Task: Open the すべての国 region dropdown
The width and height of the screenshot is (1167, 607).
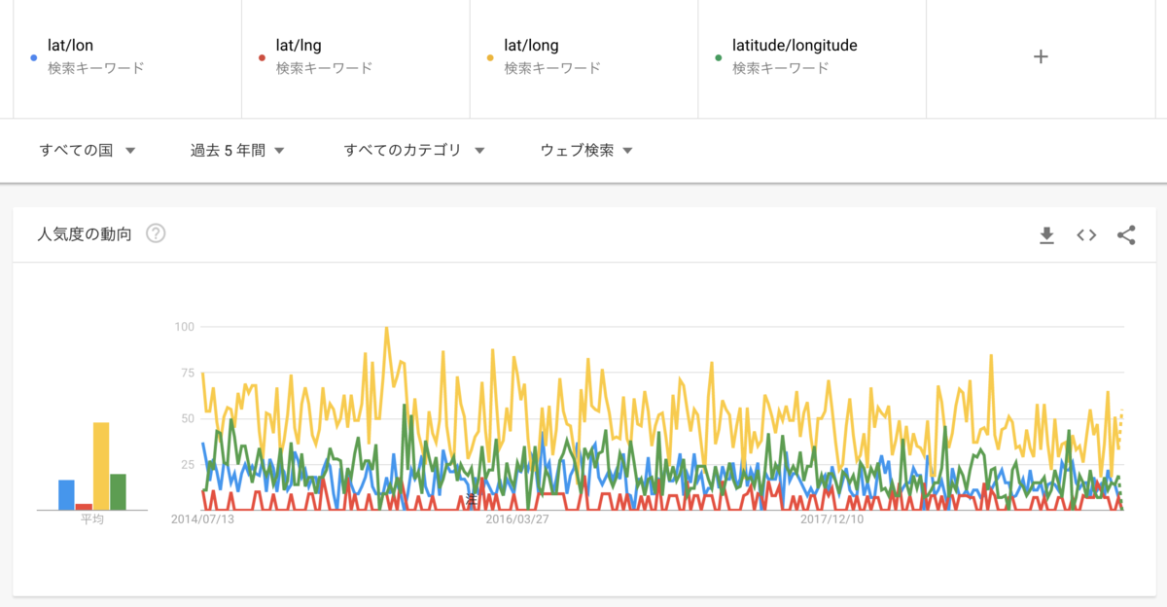Action: click(87, 151)
